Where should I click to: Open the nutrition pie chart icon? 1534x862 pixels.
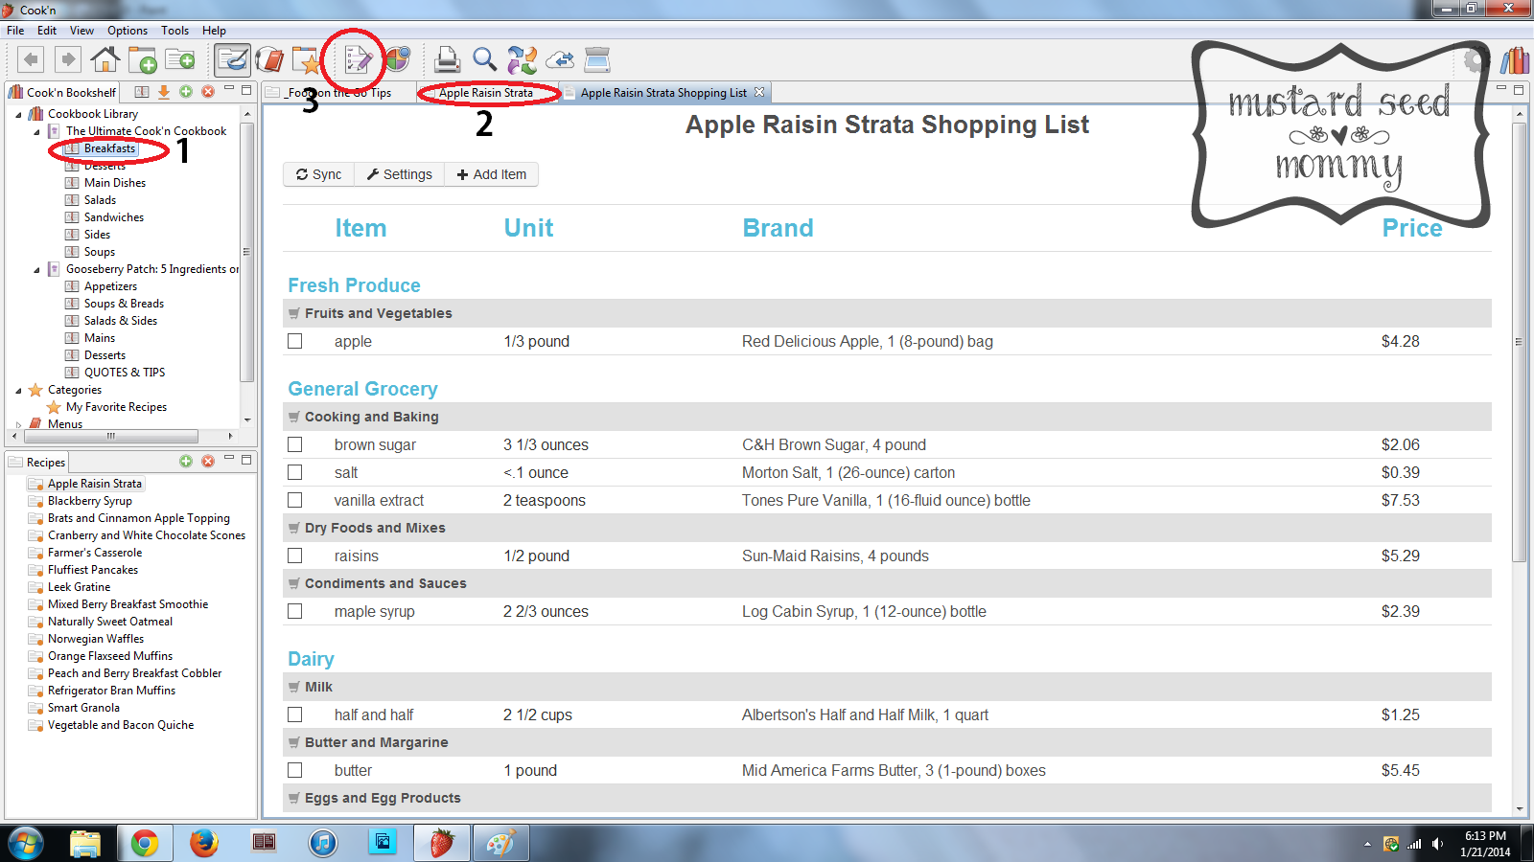pyautogui.click(x=397, y=59)
